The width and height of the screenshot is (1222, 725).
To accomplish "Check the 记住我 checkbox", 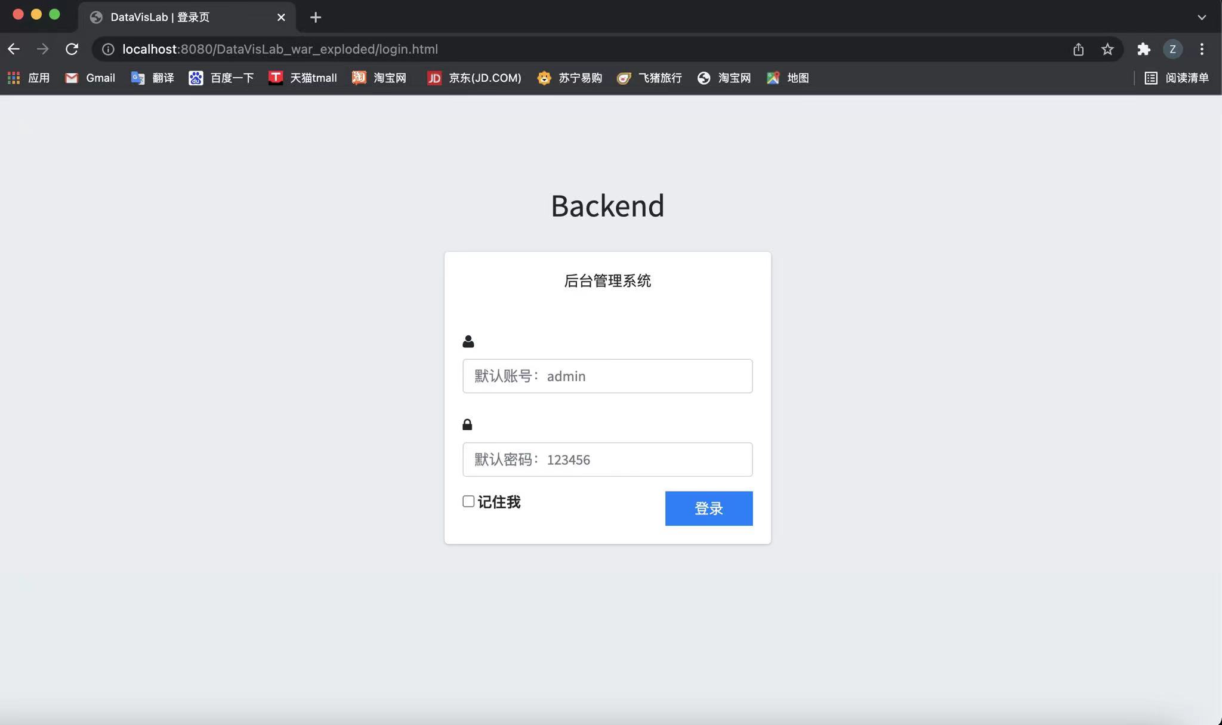I will pos(468,501).
